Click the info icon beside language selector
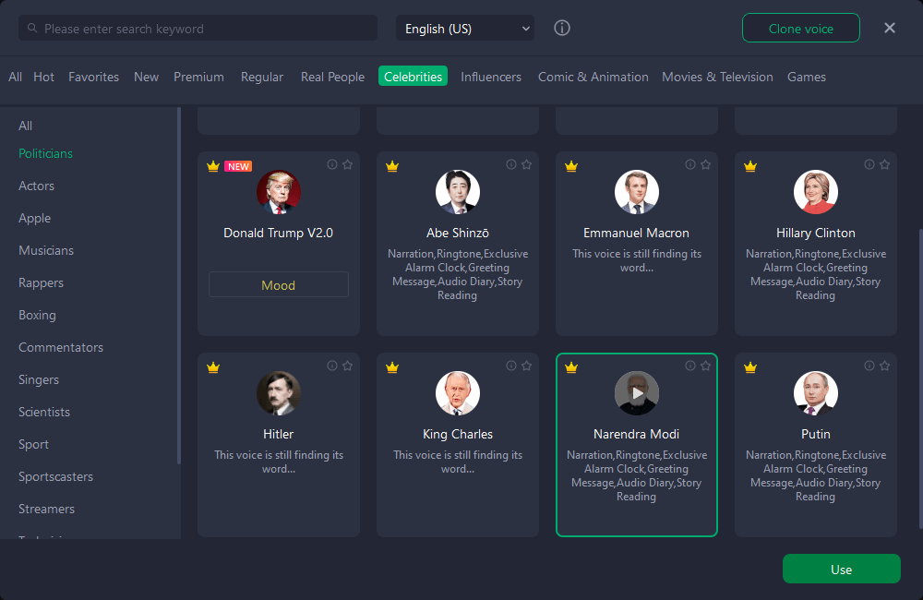 (x=562, y=28)
